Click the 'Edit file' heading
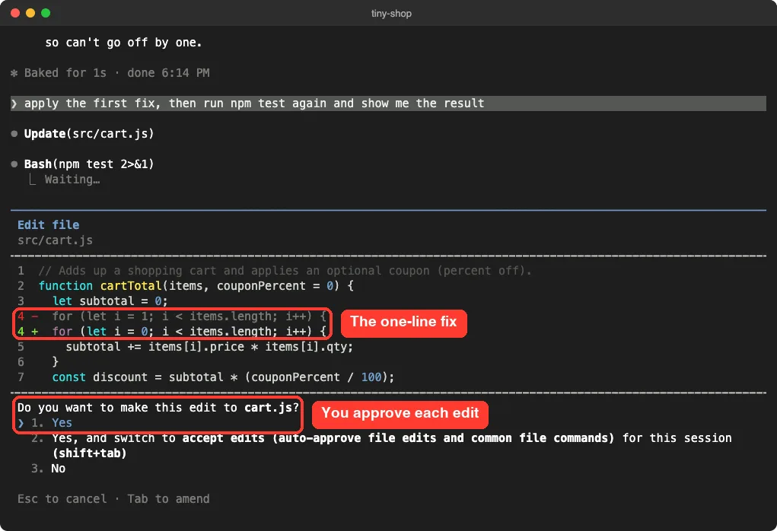Viewport: 777px width, 531px height. pyautogui.click(x=48, y=224)
